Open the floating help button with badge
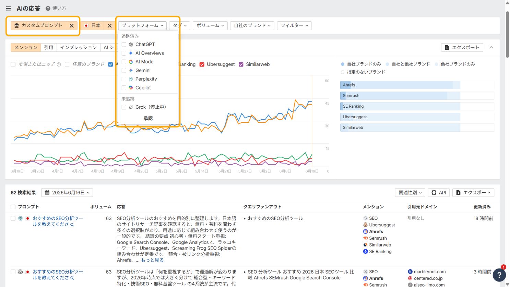This screenshot has height=287, width=510. click(499, 275)
